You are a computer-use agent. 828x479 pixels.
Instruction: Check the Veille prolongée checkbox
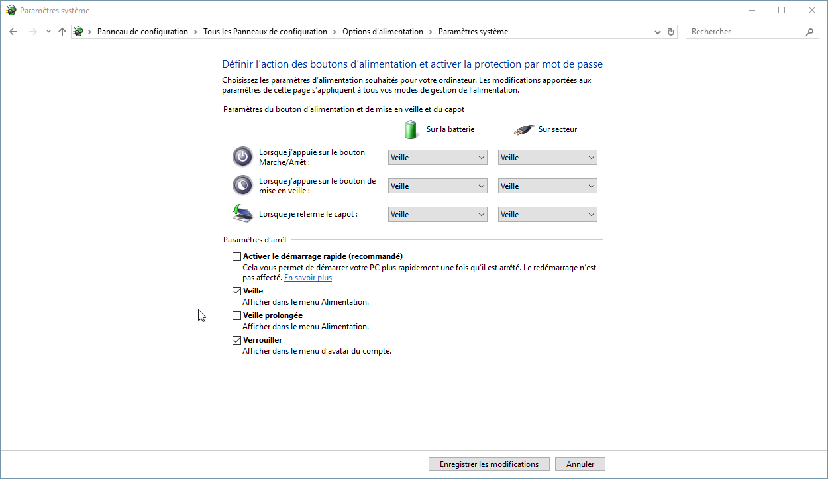coord(236,315)
